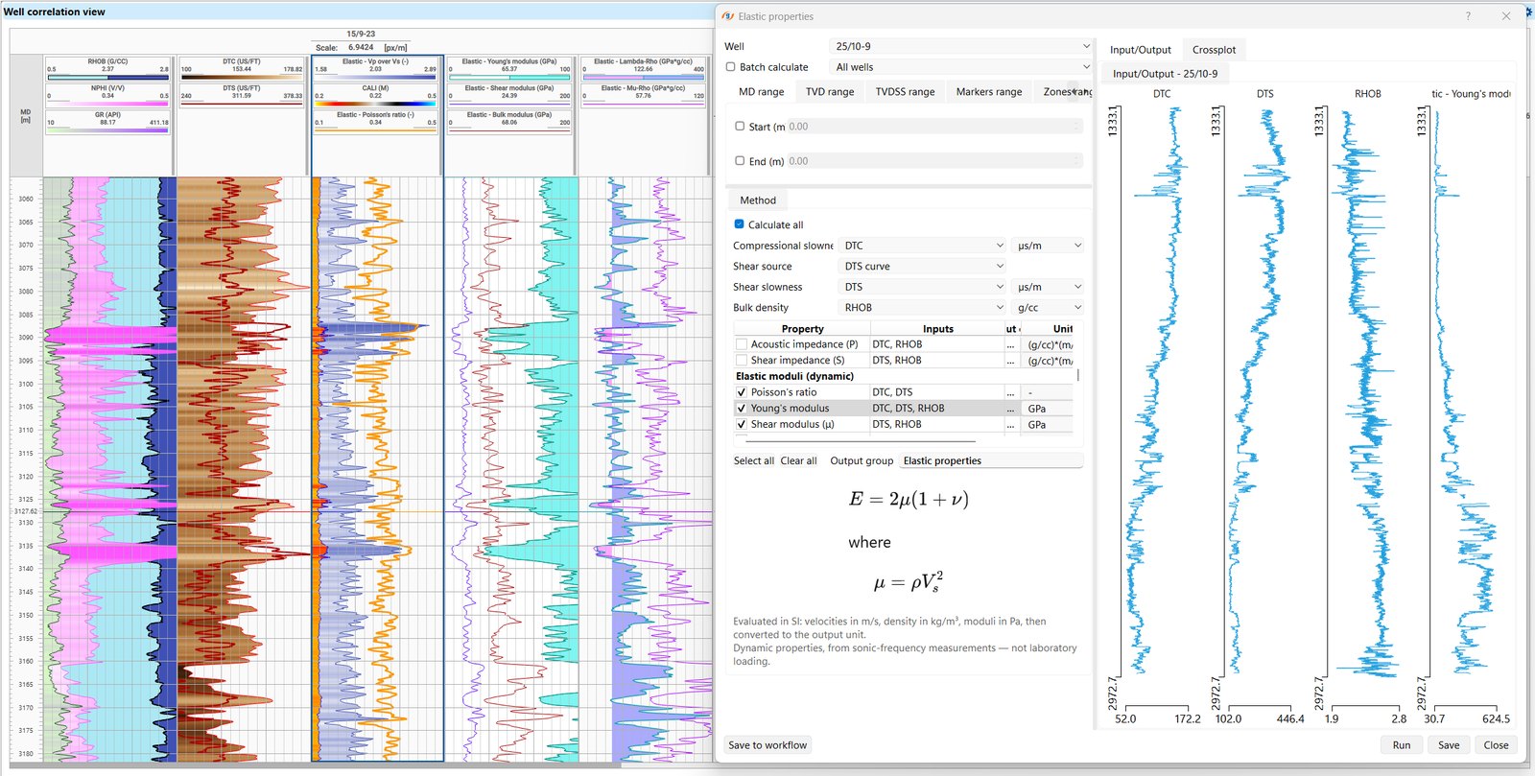Click Clear all properties
Screen dimensions: 1535x776
[x=799, y=461]
